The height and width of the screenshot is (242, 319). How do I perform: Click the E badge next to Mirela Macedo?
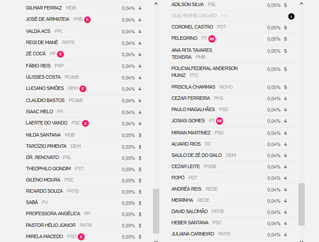click(x=81, y=237)
